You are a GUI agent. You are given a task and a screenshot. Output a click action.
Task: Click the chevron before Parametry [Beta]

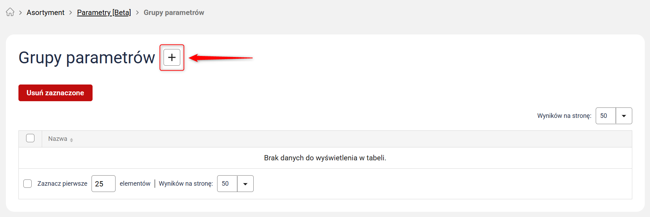[x=71, y=13]
